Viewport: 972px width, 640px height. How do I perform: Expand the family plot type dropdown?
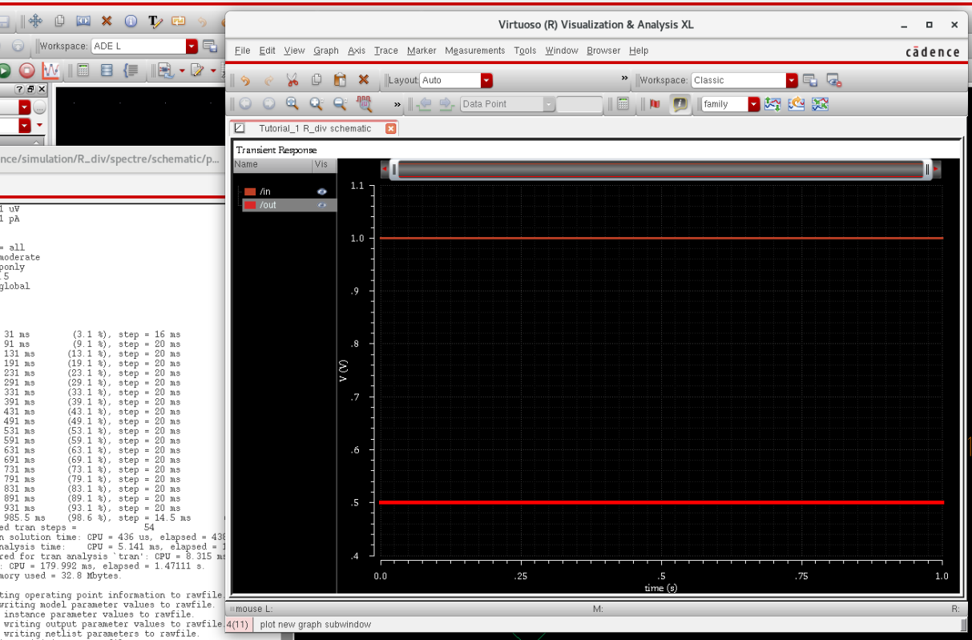click(753, 104)
